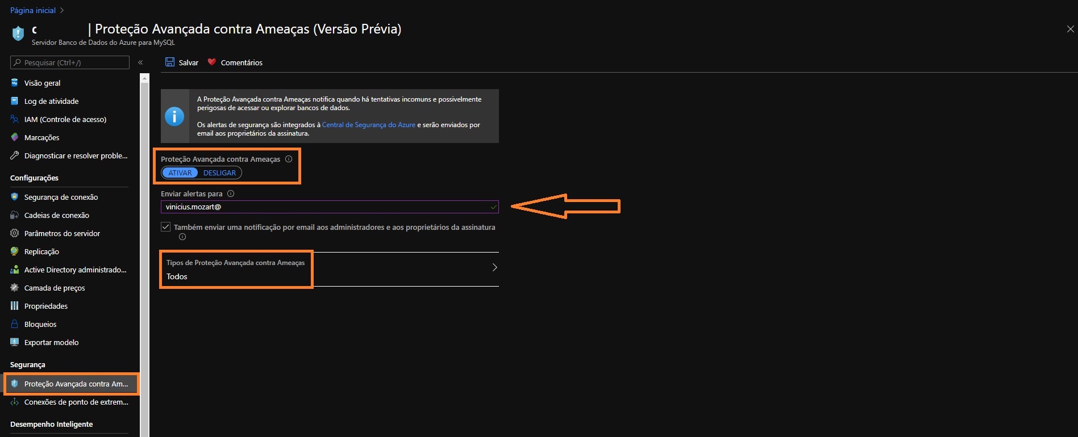Select ATIVAR in the protection toggle

click(x=180, y=173)
